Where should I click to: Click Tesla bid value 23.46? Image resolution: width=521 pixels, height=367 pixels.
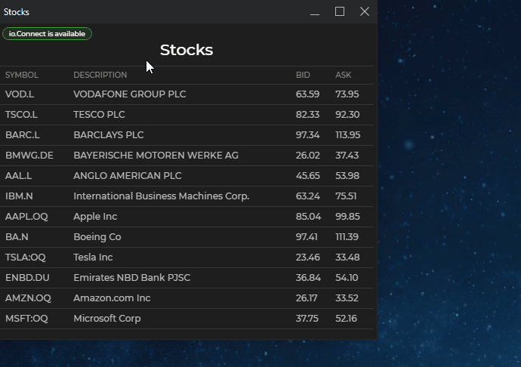click(308, 257)
